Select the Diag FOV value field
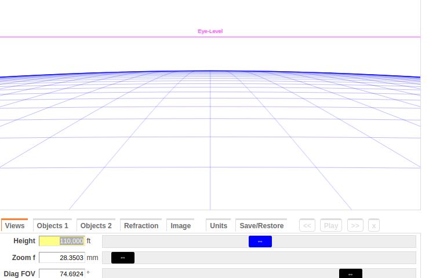This screenshot has width=429, height=278. pos(61,273)
